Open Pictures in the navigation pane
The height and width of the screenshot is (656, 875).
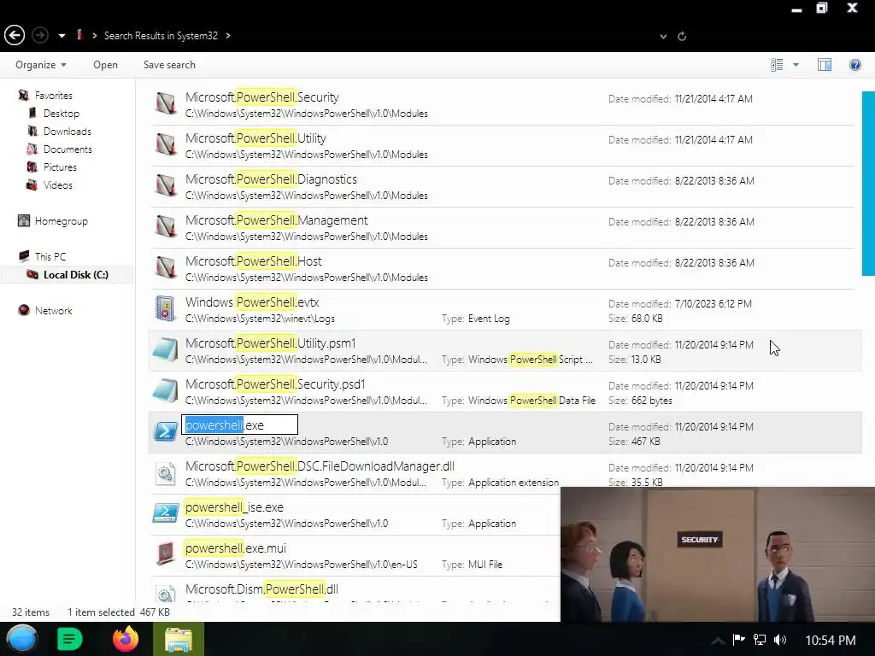click(x=60, y=167)
